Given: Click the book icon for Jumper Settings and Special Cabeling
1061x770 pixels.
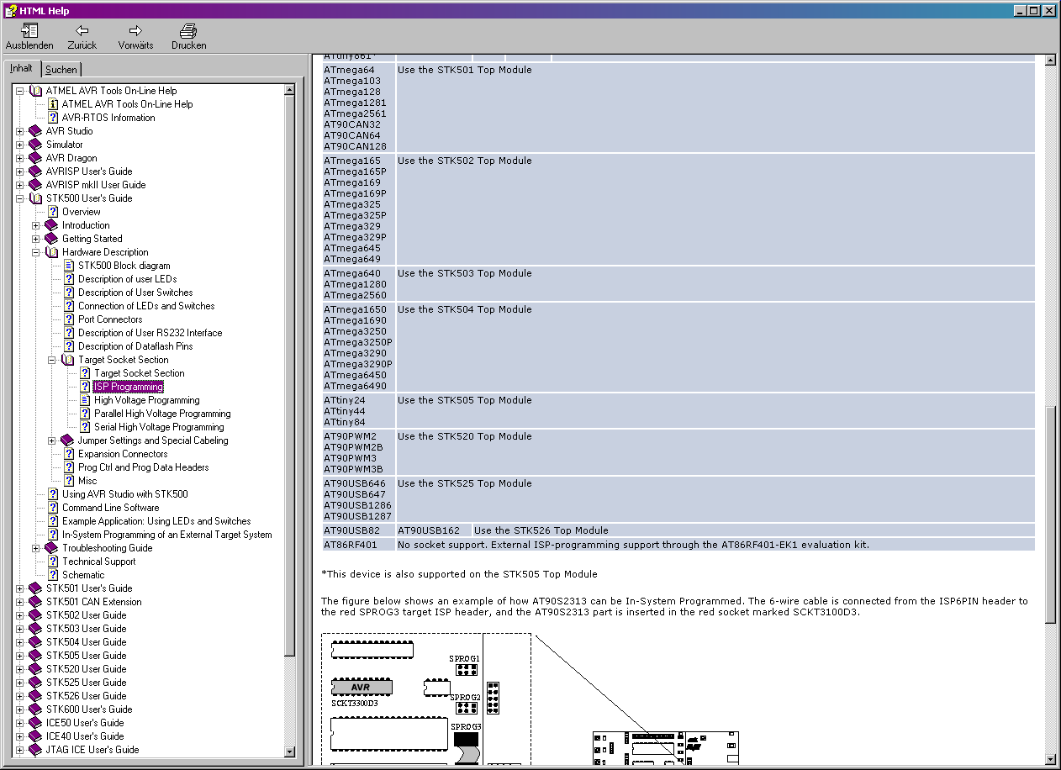Looking at the screenshot, I should (x=67, y=440).
